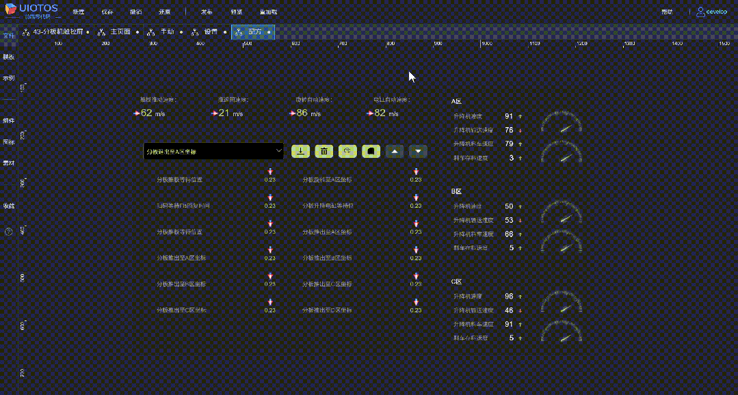Click the 预览 menu item
The width and height of the screenshot is (738, 395).
coord(237,12)
